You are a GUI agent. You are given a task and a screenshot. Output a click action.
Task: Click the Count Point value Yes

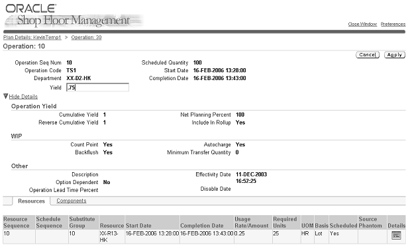point(108,144)
